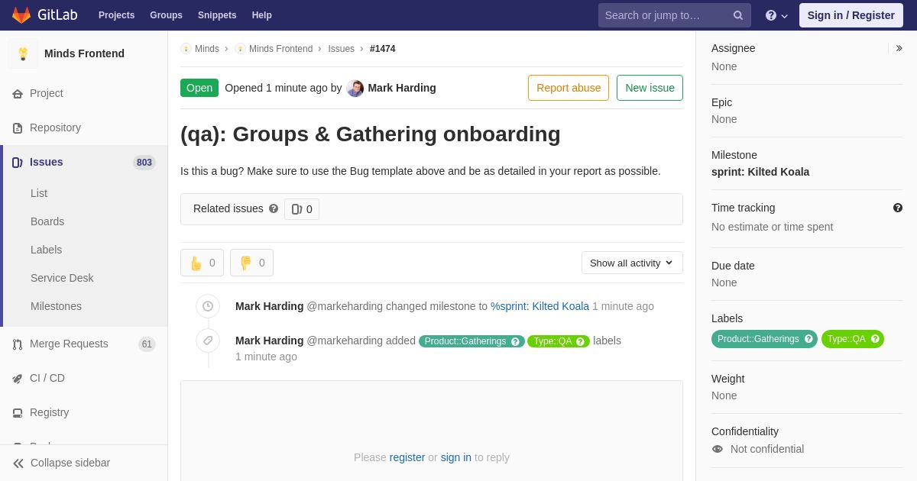The height and width of the screenshot is (481, 917).
Task: Click sidebar milestone sprint: Kilted Koala
Action: point(760,172)
